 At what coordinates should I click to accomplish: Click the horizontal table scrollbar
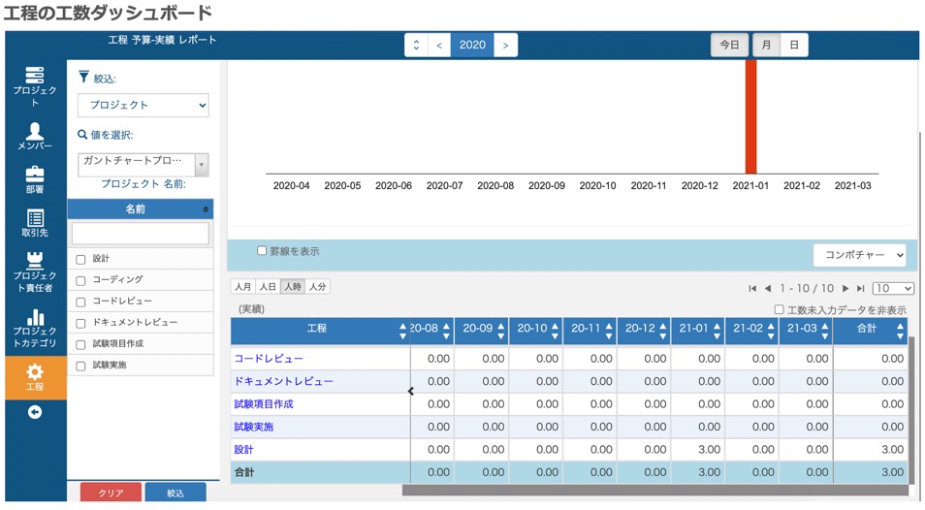(x=654, y=490)
